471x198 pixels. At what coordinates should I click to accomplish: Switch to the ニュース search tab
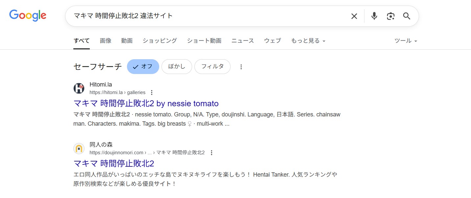(x=242, y=40)
